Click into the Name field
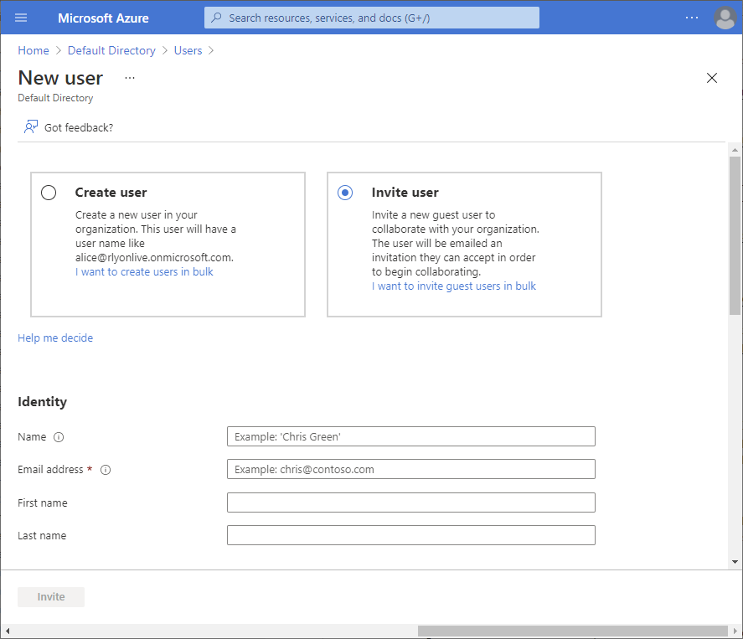The height and width of the screenshot is (639, 743). tap(410, 436)
